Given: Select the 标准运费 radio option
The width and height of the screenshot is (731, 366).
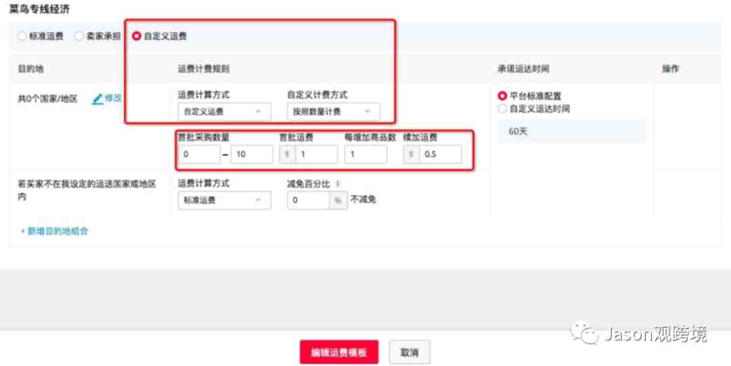Looking at the screenshot, I should (22, 36).
